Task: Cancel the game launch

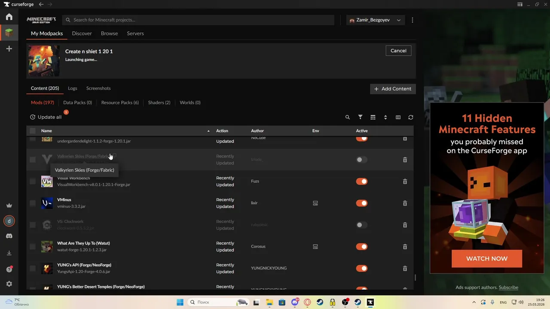Action: click(x=398, y=51)
